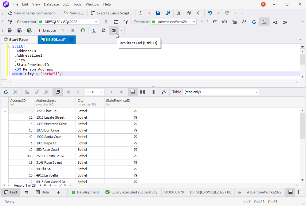Image resolution: width=306 pixels, height=206 pixels.
Task: Switch to the Text view tab
Action: coord(11,192)
